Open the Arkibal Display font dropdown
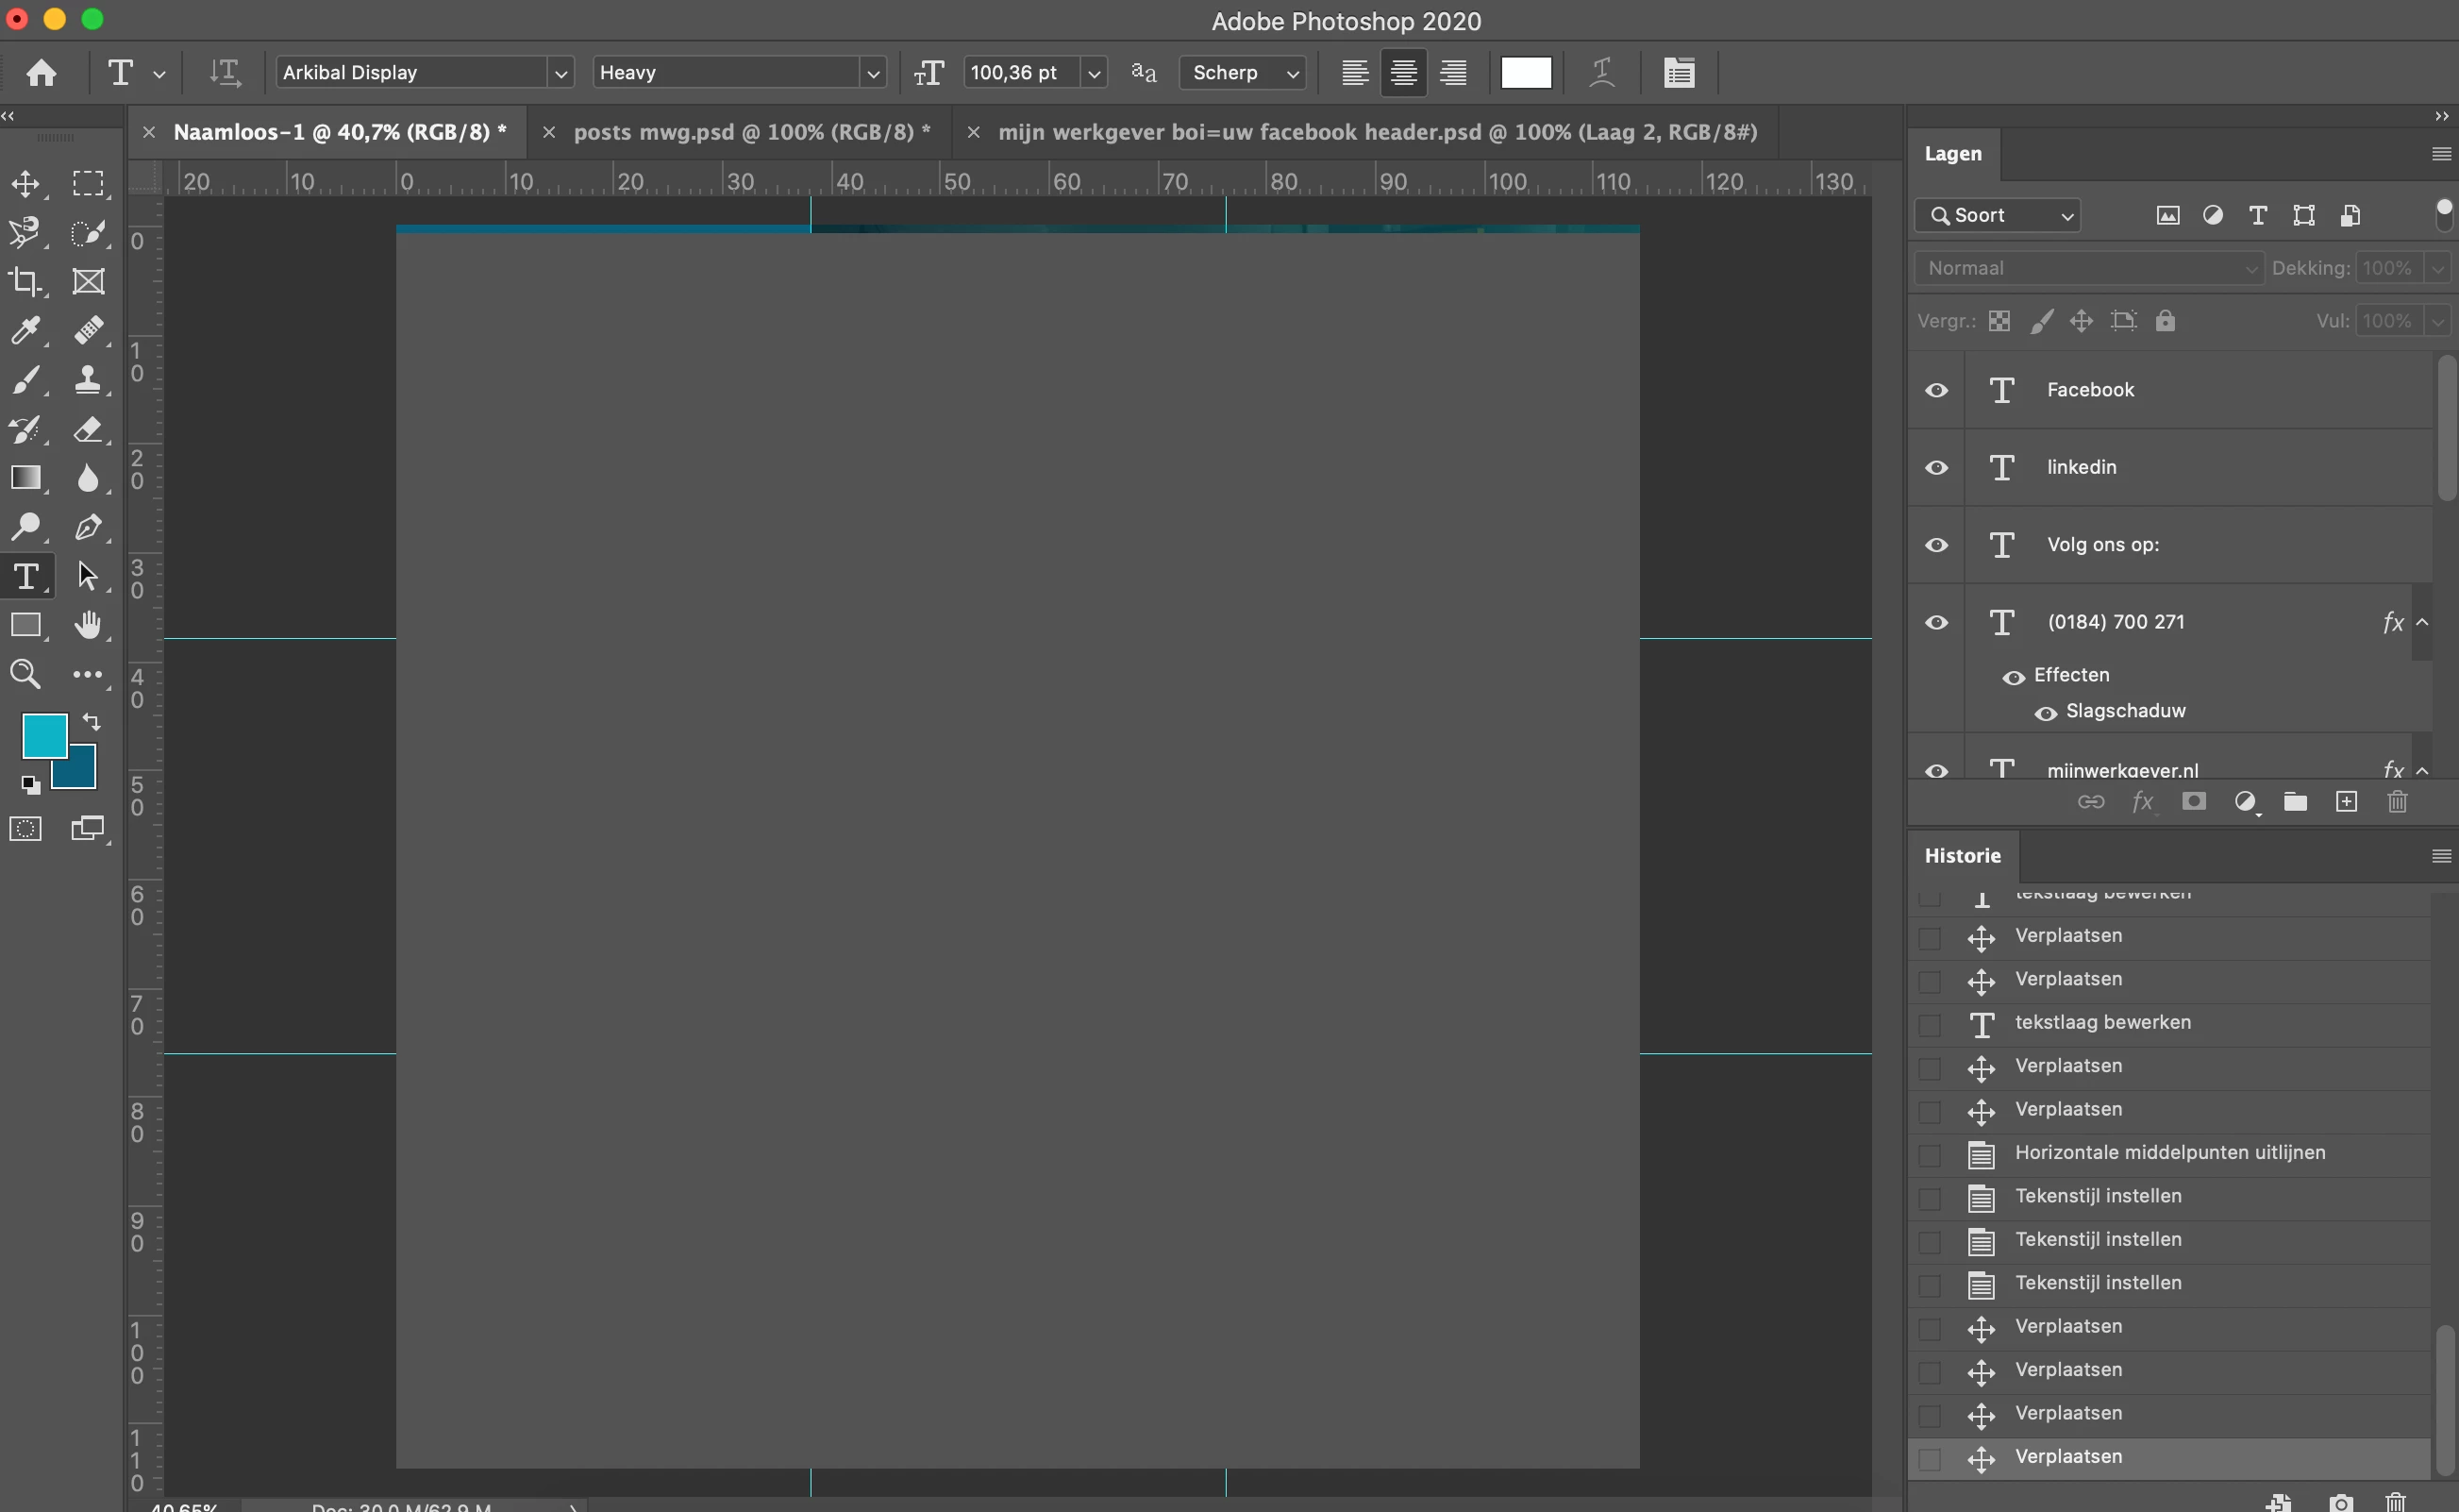 [x=560, y=73]
